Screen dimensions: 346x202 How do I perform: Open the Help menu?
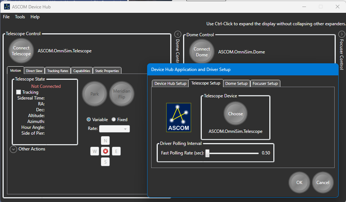[35, 17]
